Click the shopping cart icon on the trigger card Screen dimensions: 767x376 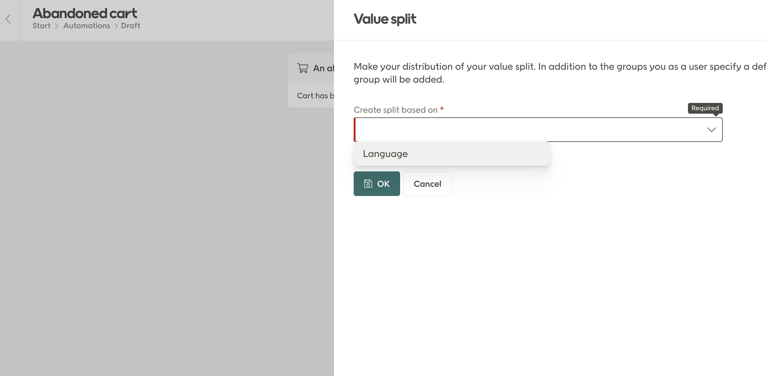pos(303,68)
